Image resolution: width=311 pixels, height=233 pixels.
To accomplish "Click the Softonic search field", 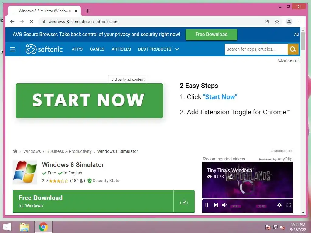I will 256,49.
